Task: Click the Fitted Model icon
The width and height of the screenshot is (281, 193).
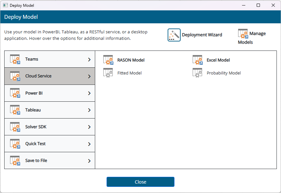Action: tap(108, 73)
